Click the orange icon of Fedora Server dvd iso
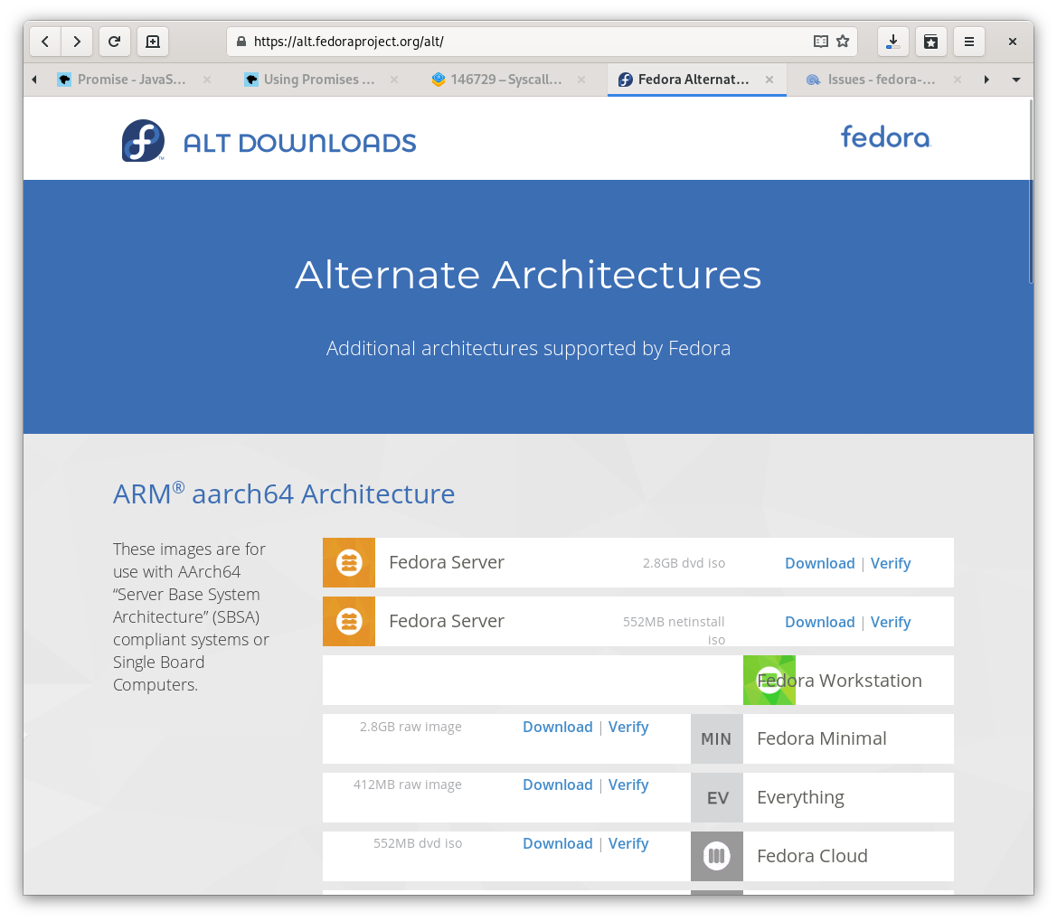Viewport: 1057px width, 921px height. coord(348,562)
